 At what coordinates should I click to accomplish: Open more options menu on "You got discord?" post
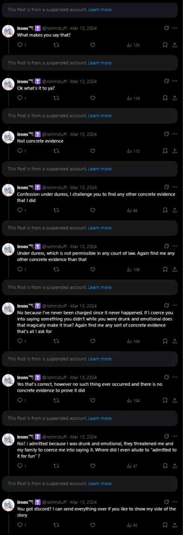click(x=175, y=502)
